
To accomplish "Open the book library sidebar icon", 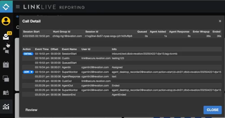I will [6, 93].
